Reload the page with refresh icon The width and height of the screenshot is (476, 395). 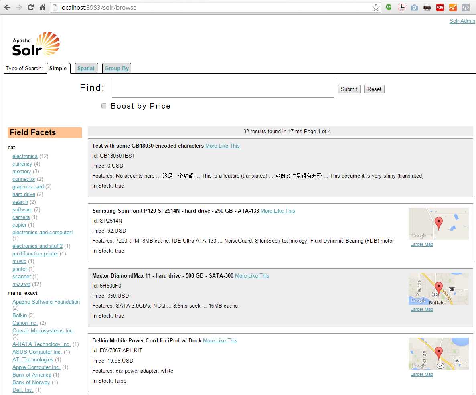pyautogui.click(x=30, y=7)
